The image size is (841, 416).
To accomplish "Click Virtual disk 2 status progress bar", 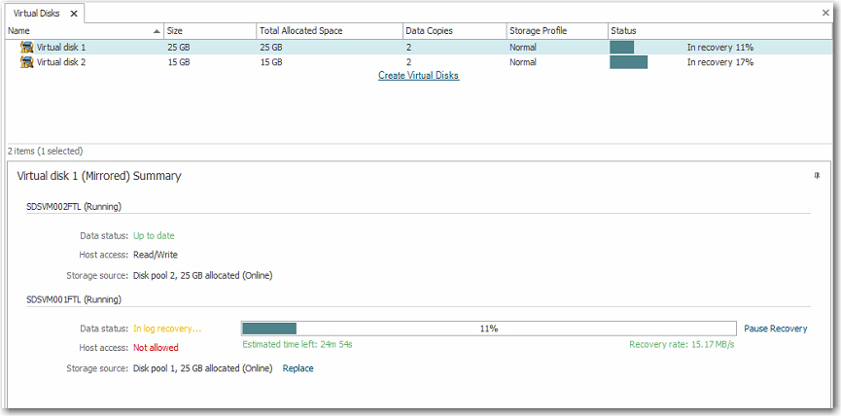I will click(x=628, y=62).
